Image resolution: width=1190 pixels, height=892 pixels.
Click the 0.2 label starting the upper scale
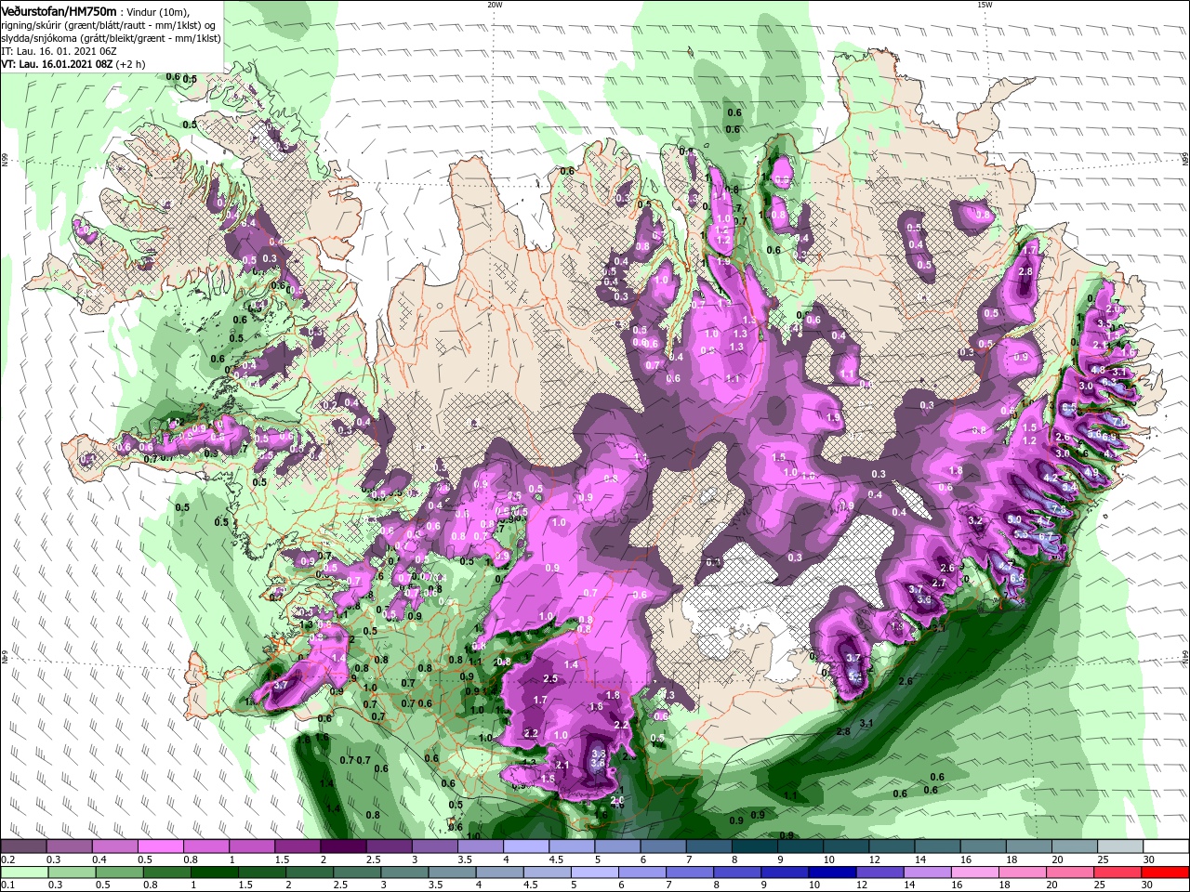pos(8,859)
